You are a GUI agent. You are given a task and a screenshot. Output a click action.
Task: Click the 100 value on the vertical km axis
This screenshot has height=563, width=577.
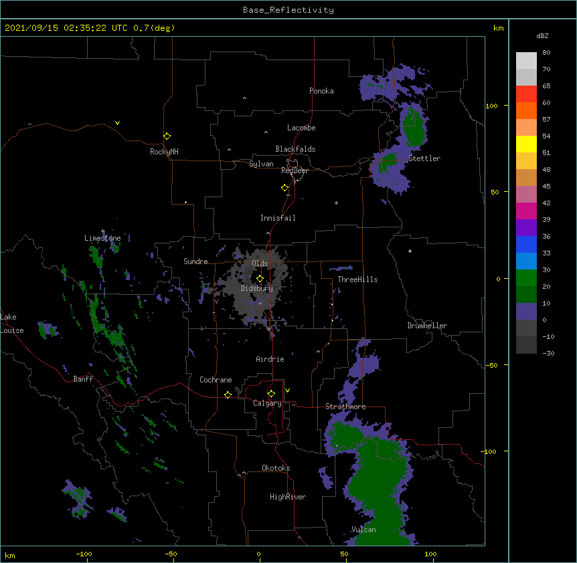click(x=491, y=106)
